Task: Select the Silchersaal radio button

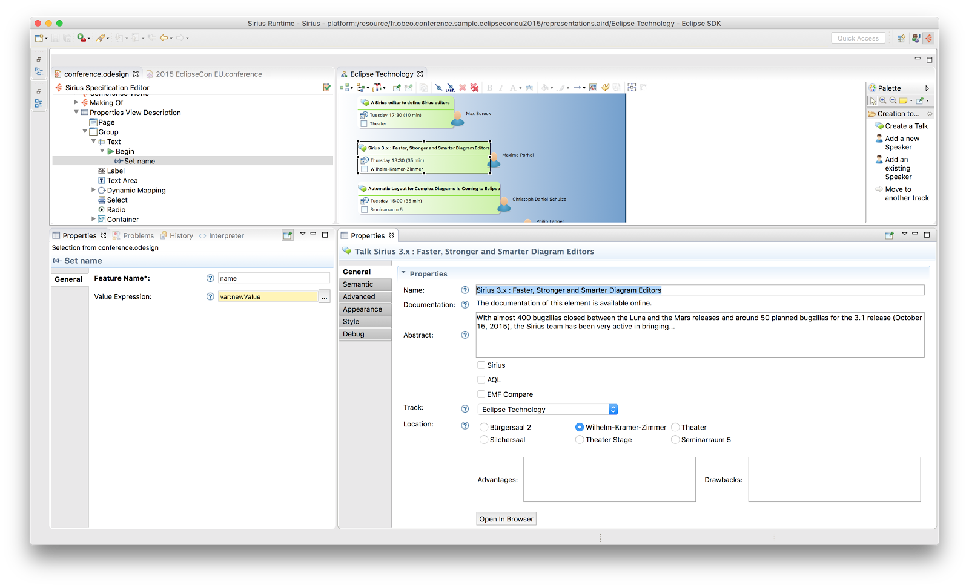Action: 484,440
